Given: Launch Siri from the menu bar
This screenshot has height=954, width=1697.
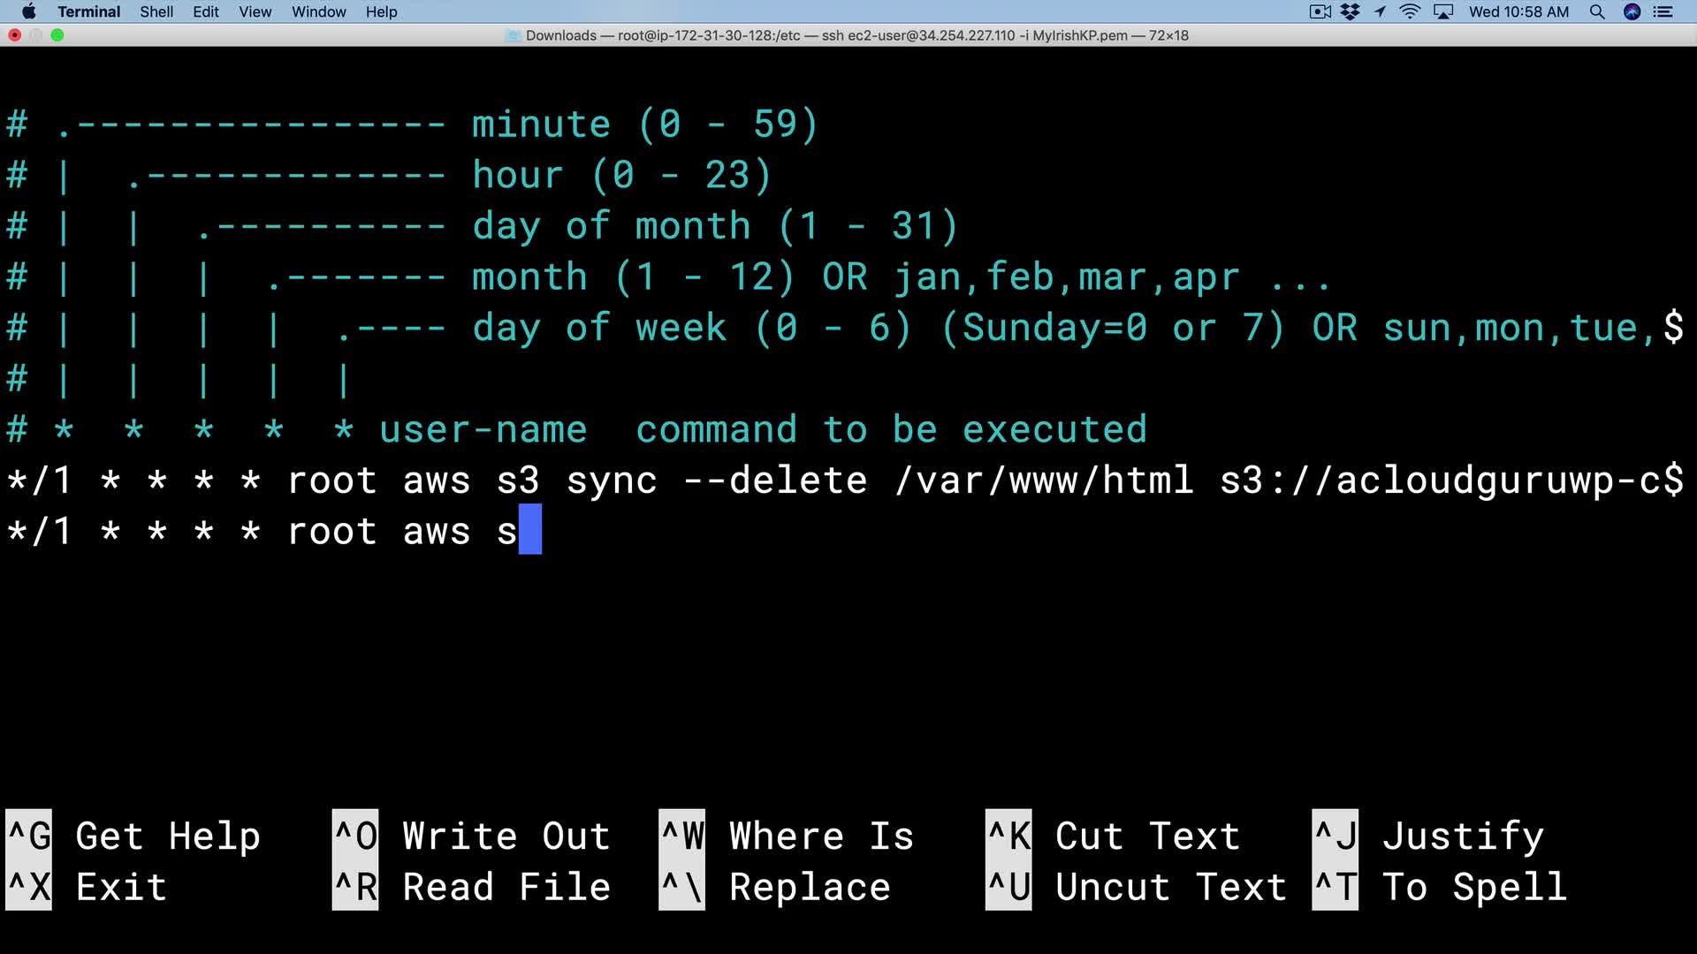Looking at the screenshot, I should (x=1632, y=11).
